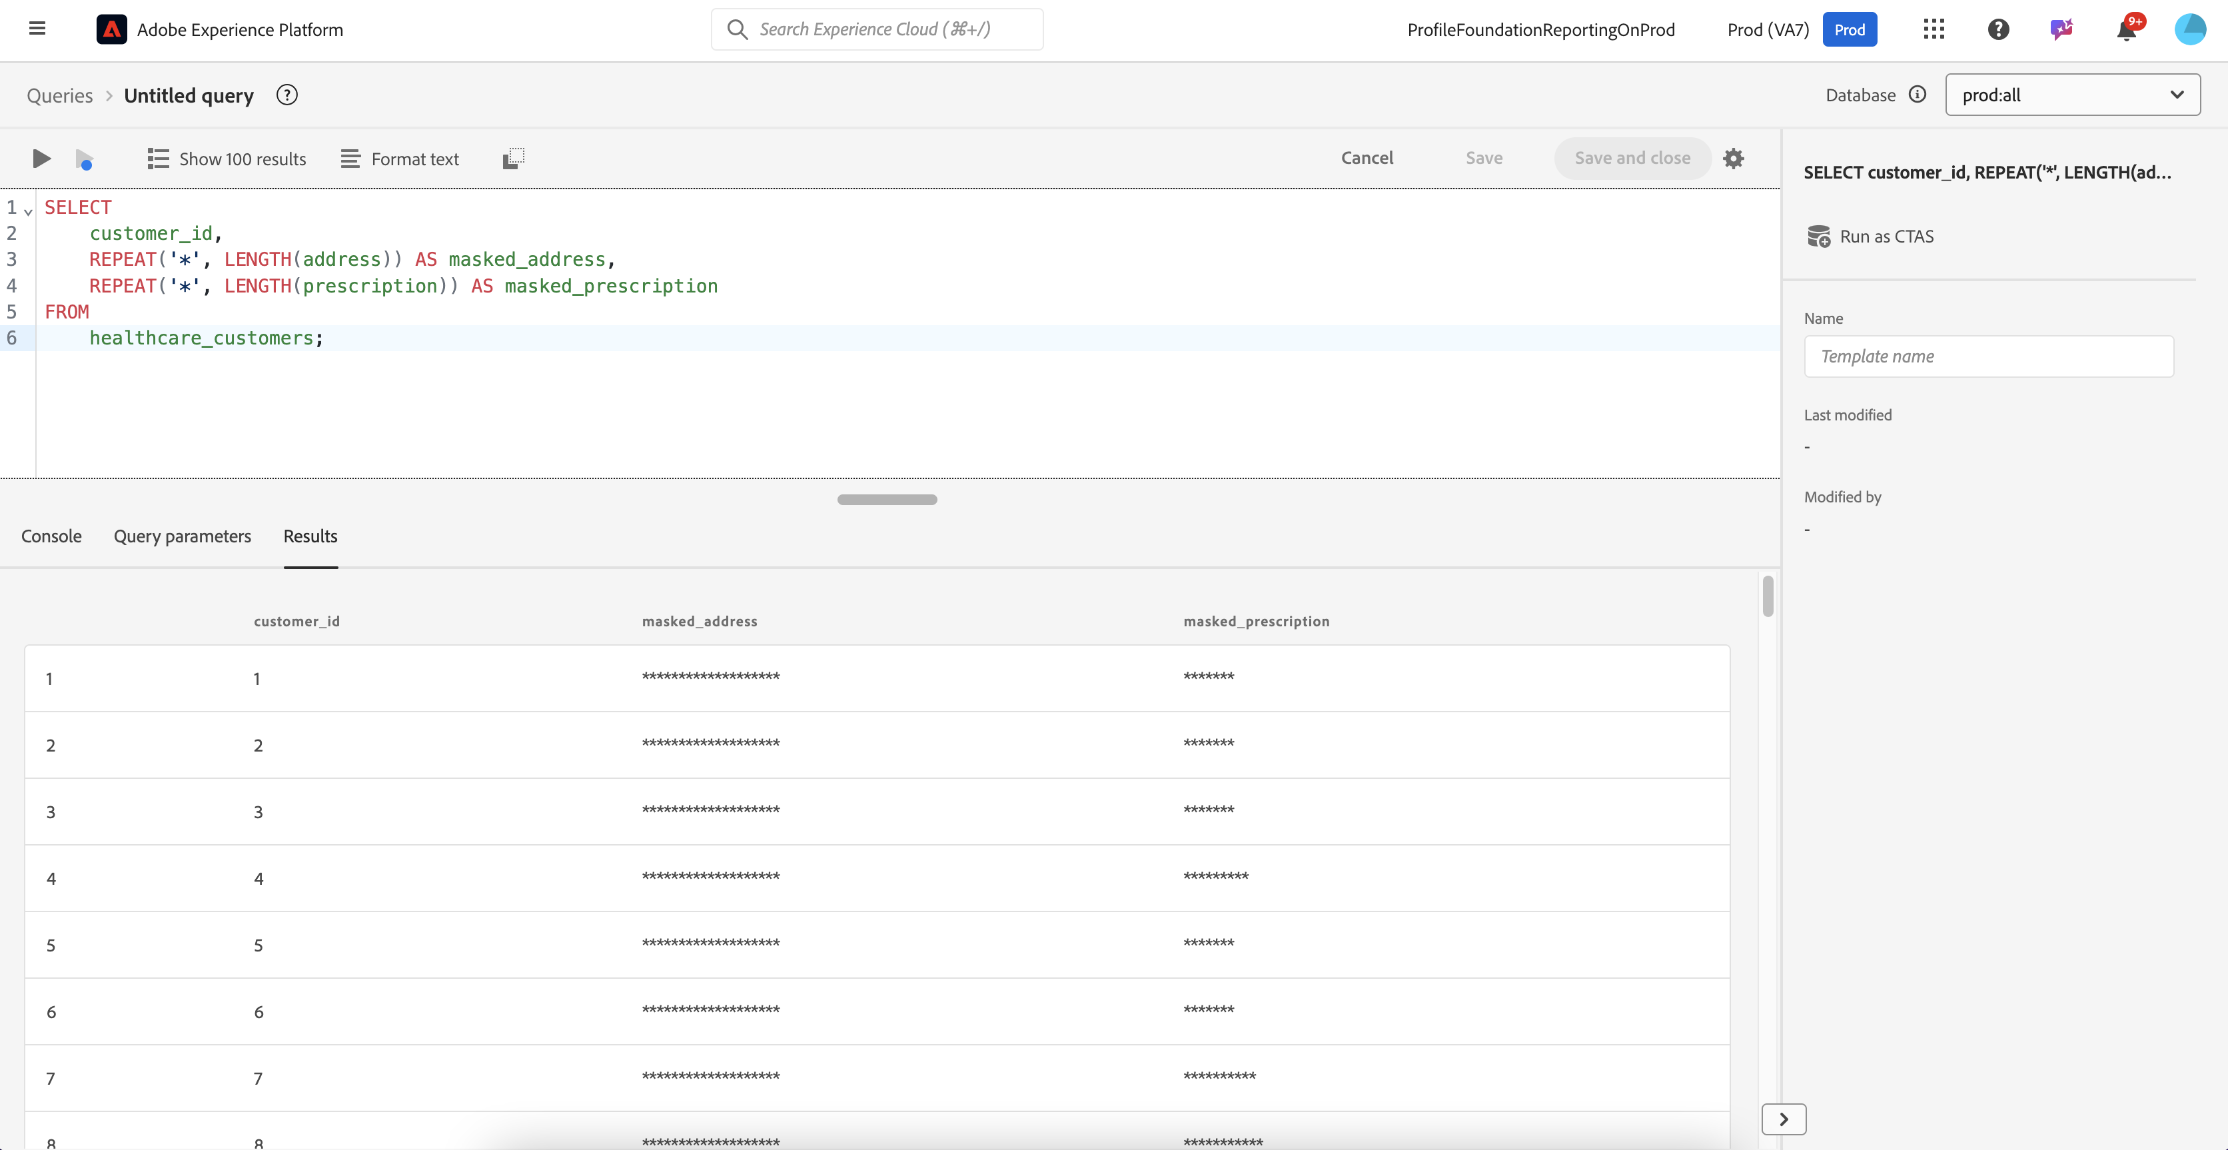Click the Template name input field
This screenshot has height=1150, width=2228.
(1988, 356)
